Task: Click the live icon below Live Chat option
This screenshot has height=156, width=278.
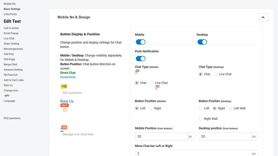Action: (x=157, y=87)
